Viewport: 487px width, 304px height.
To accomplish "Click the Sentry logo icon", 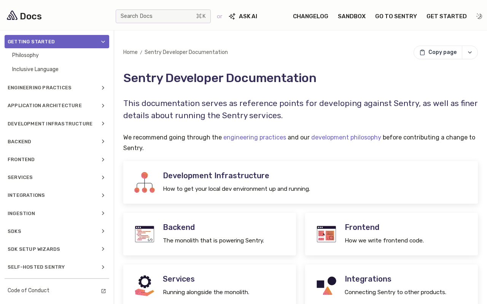I will 12,16.
